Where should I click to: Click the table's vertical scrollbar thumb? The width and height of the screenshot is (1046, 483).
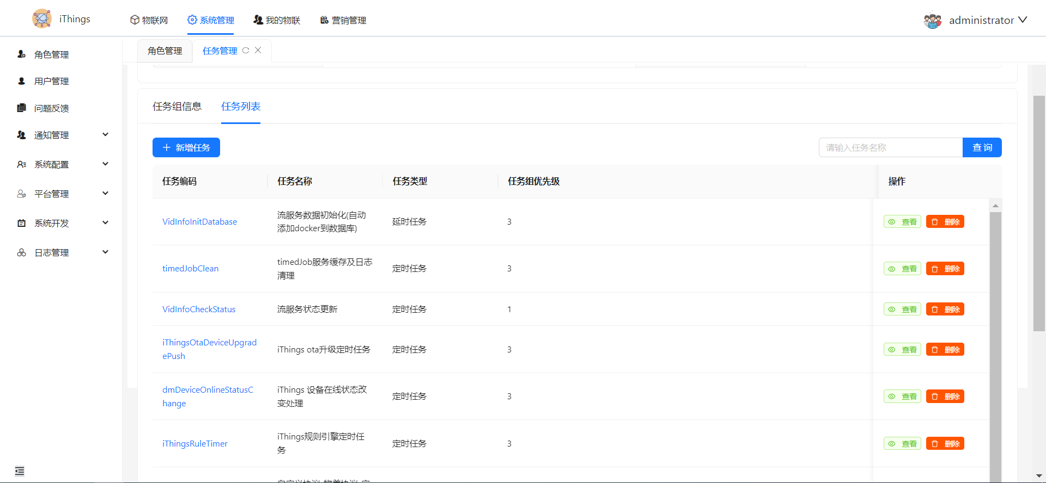coord(995,343)
